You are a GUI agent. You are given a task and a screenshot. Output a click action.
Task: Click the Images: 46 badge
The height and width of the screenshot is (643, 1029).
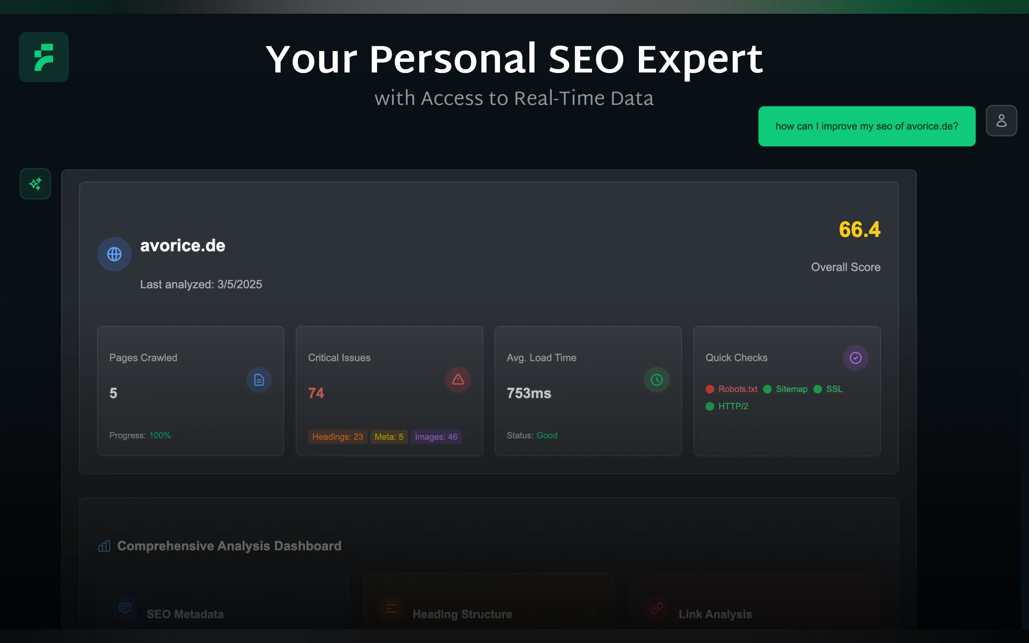(x=436, y=437)
